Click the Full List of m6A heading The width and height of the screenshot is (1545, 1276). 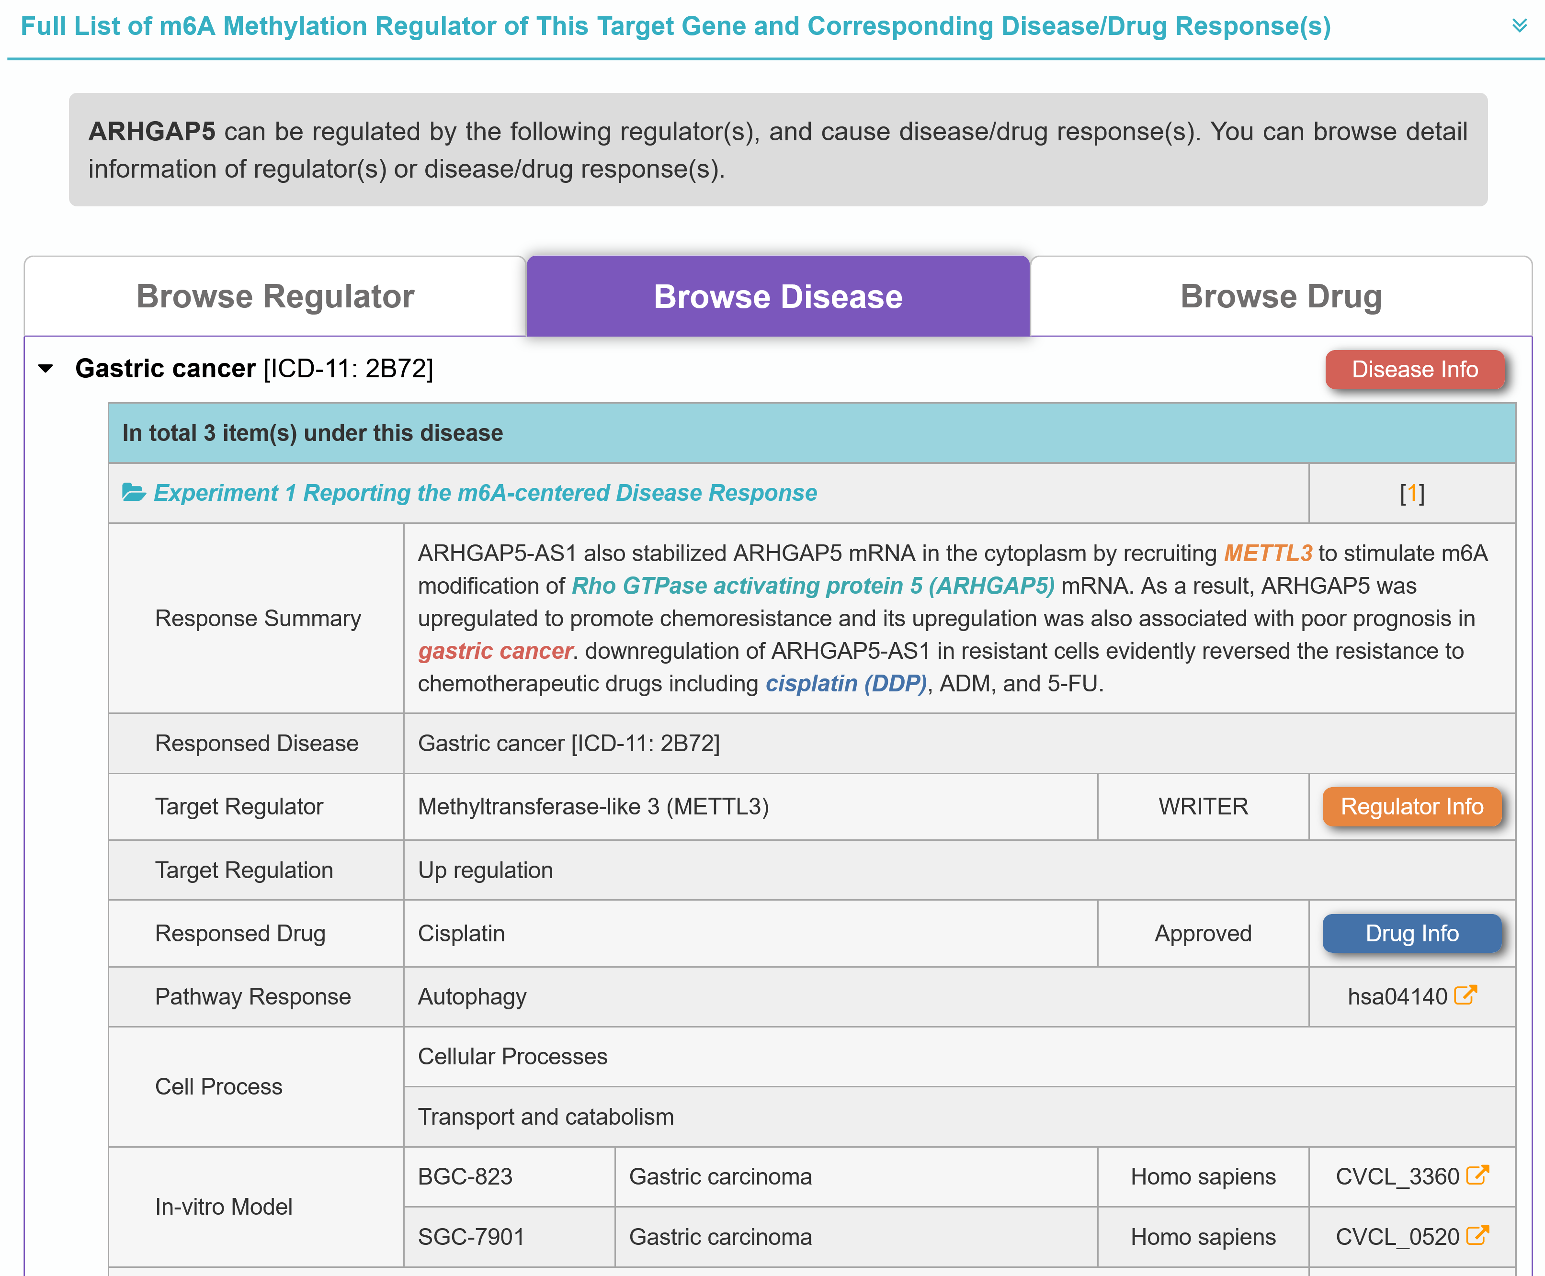675,26
